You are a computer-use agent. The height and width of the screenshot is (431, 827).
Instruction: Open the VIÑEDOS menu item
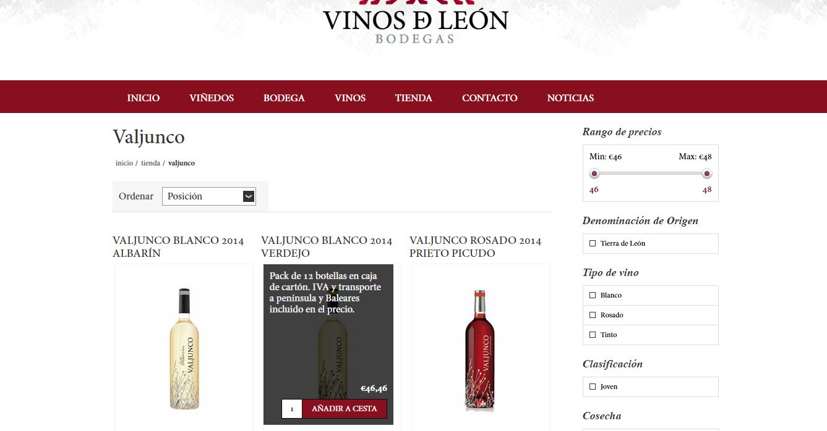coord(212,98)
